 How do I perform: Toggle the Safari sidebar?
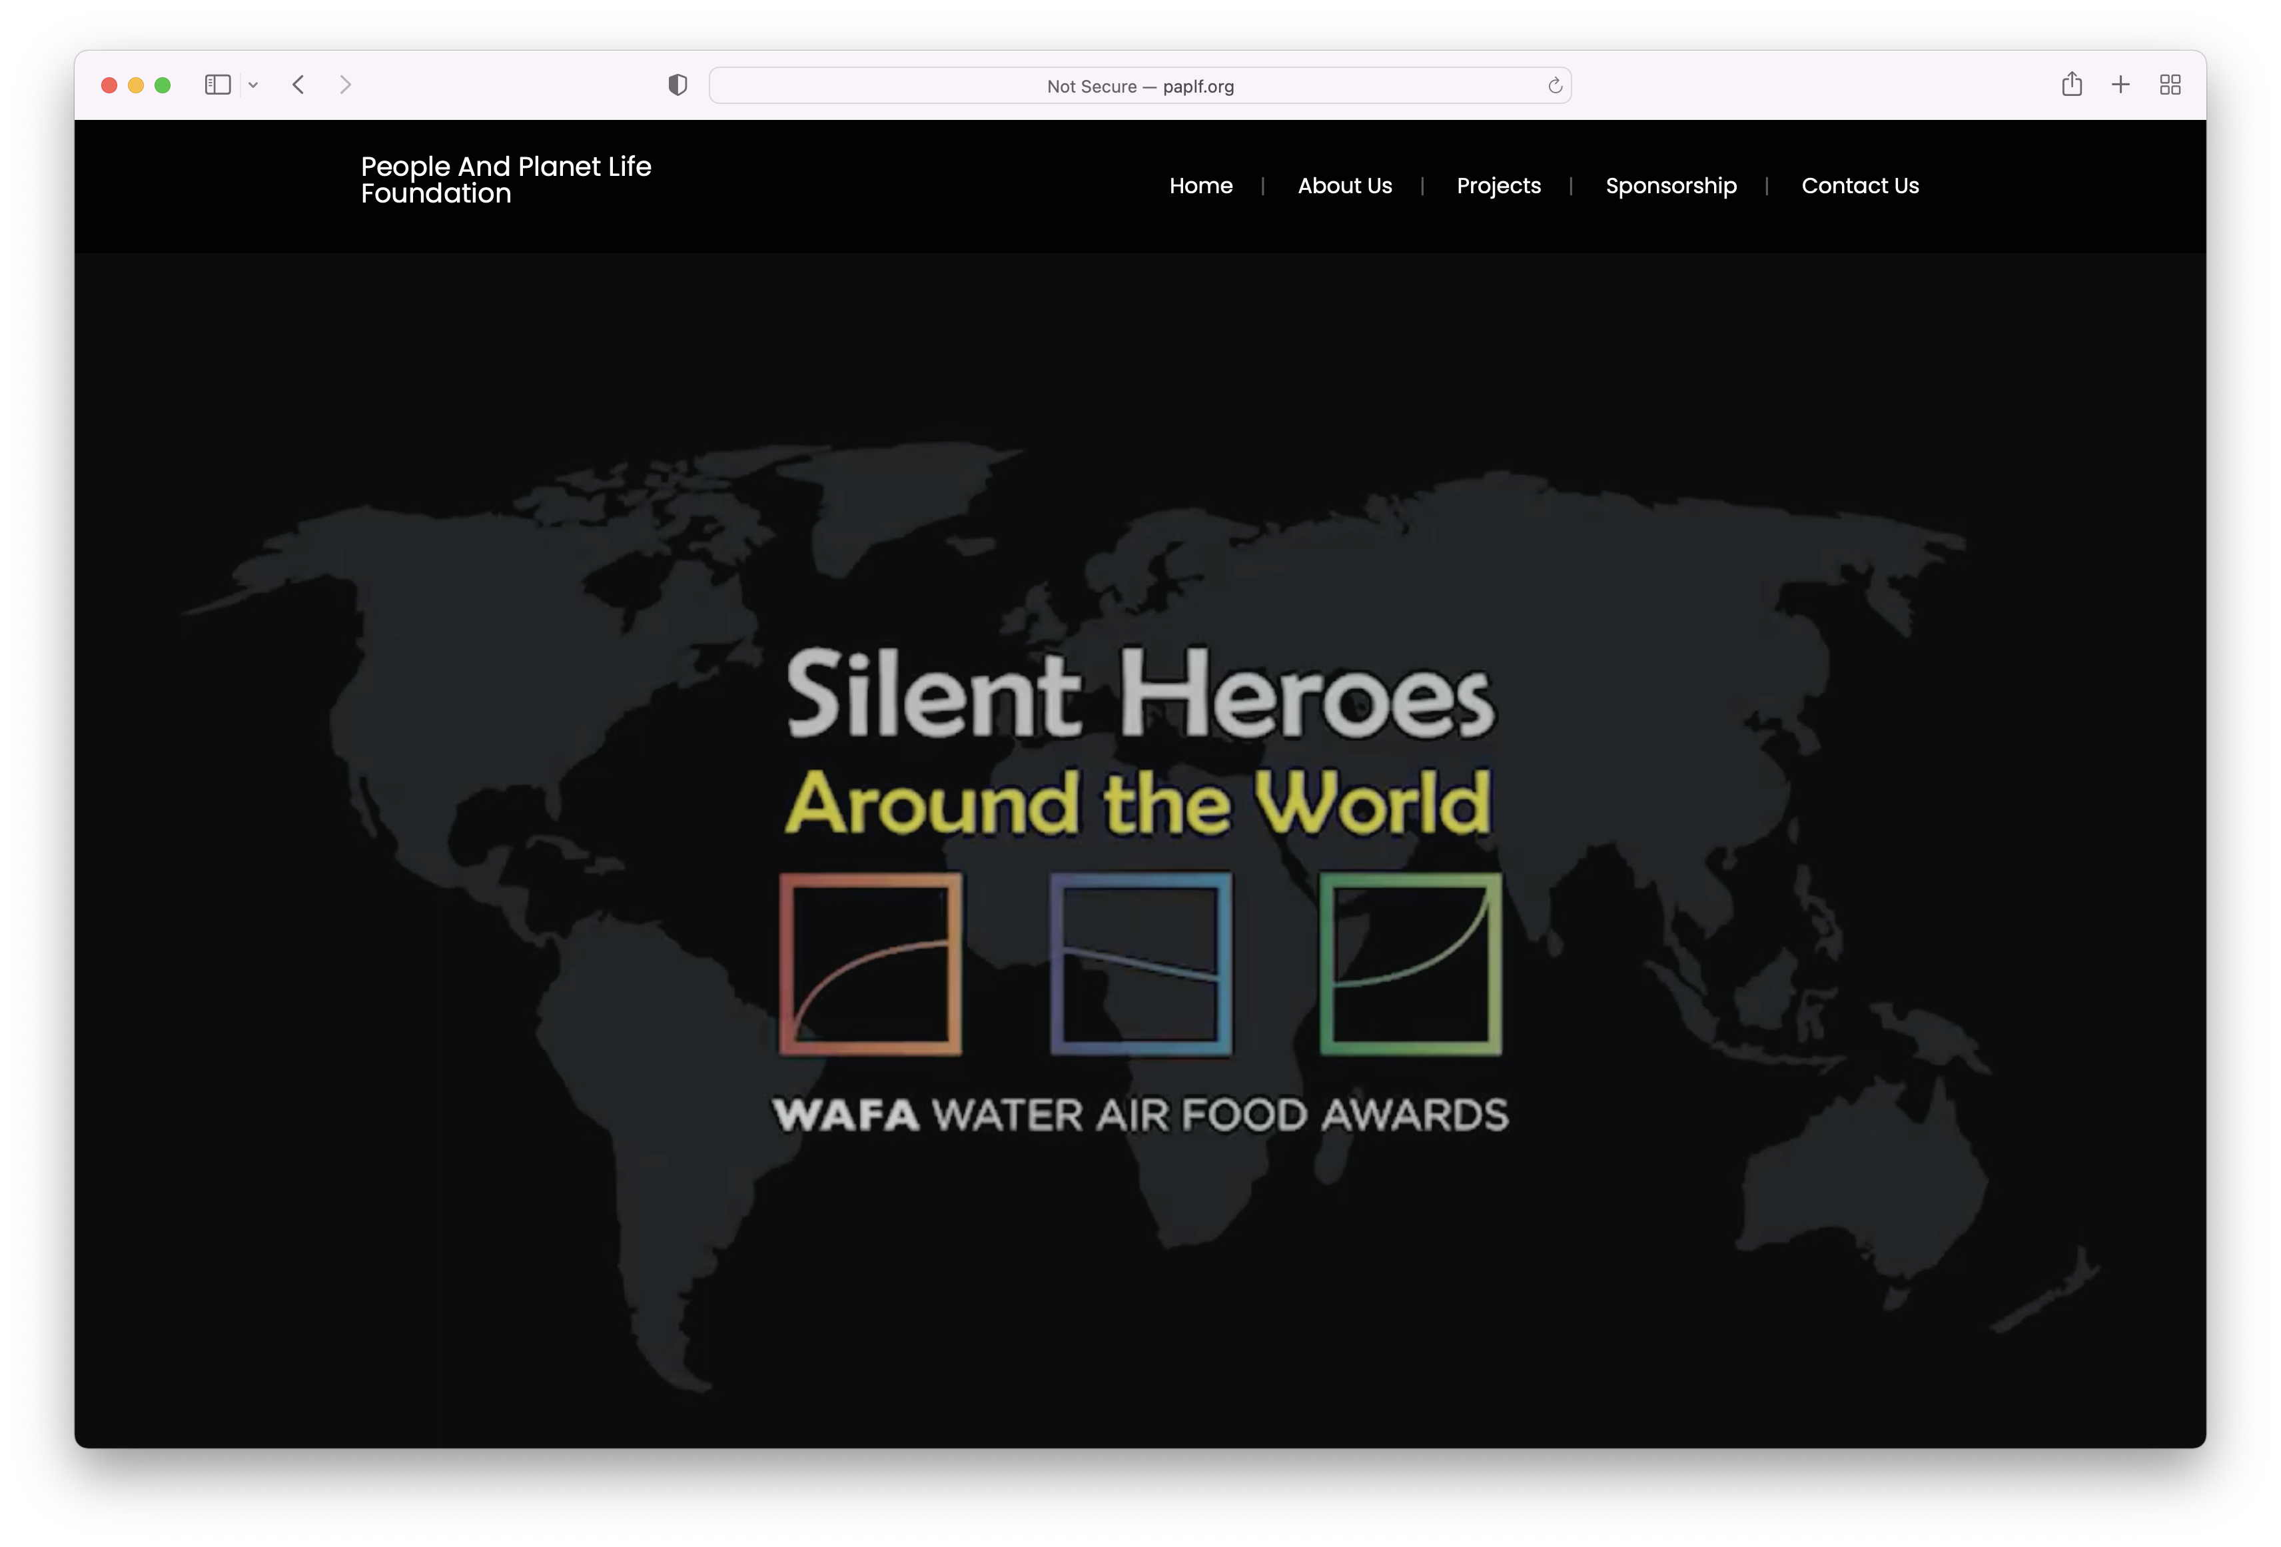(218, 85)
